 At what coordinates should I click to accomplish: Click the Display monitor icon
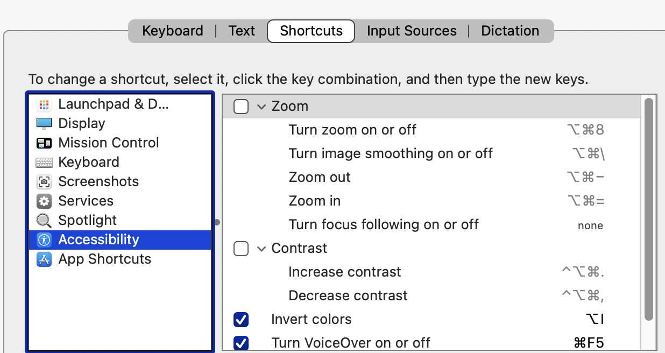pyautogui.click(x=44, y=124)
